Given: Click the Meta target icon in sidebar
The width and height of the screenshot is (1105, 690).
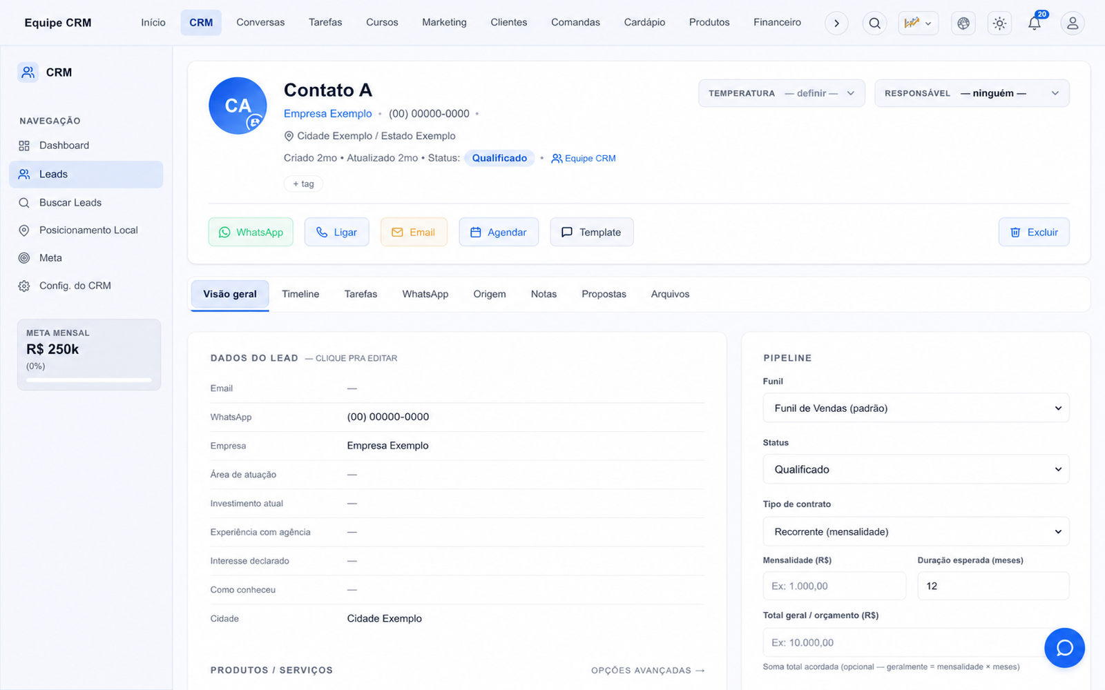Looking at the screenshot, I should [x=24, y=258].
